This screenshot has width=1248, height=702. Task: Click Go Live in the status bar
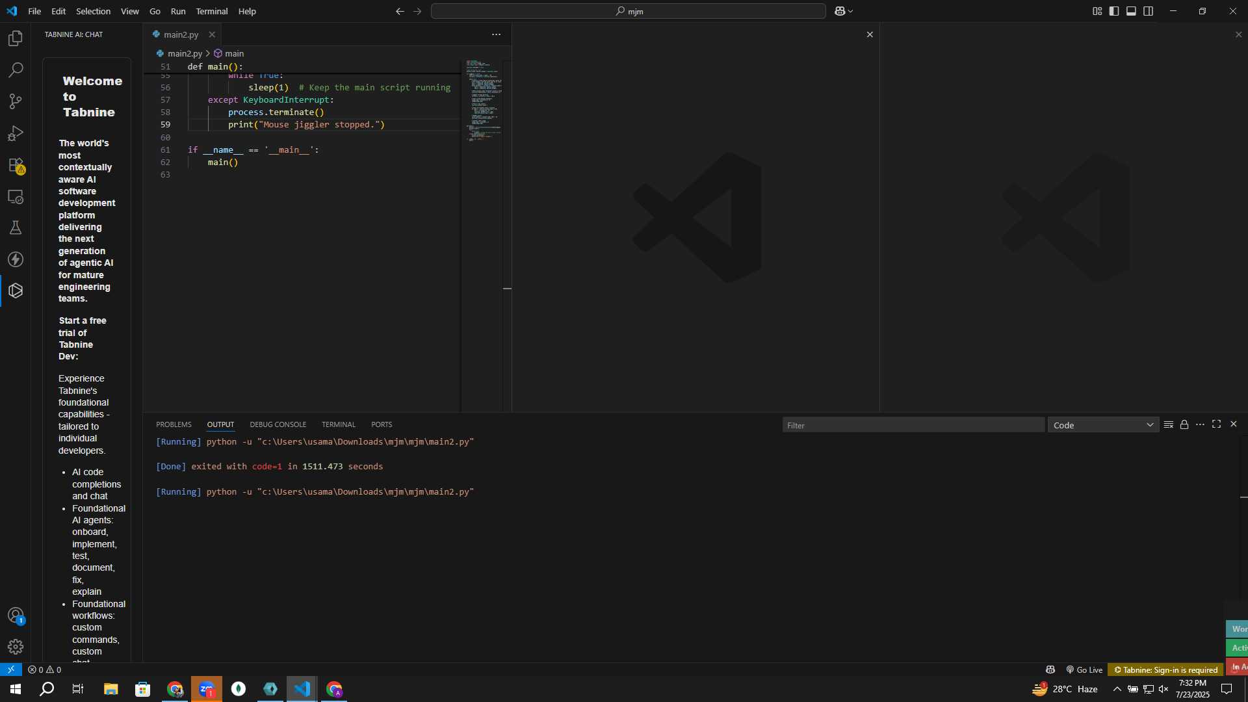tap(1084, 669)
